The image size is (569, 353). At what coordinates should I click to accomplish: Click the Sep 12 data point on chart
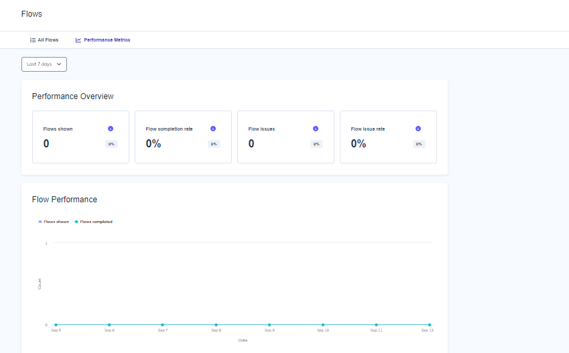(x=430, y=325)
